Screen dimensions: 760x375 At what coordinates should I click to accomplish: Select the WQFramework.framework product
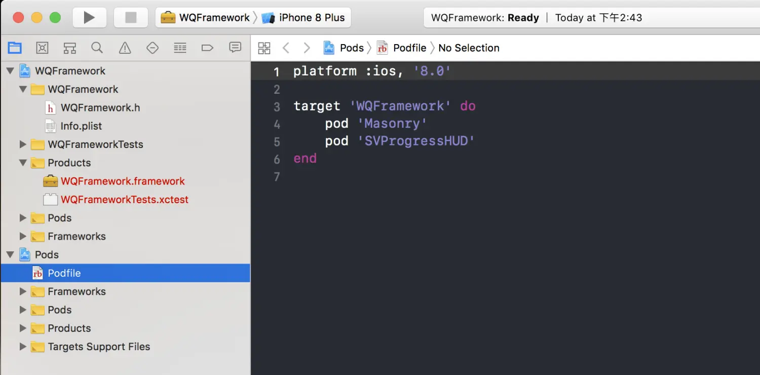tap(125, 181)
